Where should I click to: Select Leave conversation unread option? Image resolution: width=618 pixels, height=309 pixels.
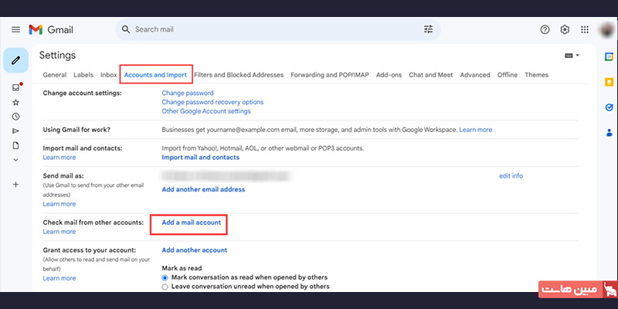(x=165, y=287)
